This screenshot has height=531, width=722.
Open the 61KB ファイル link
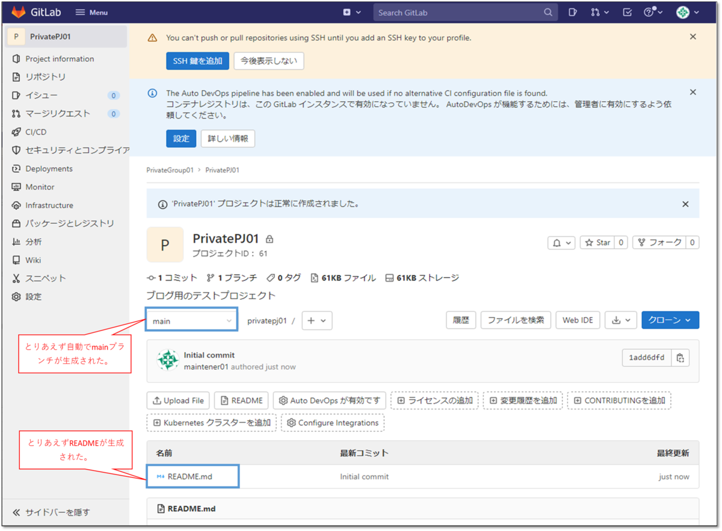click(x=343, y=278)
